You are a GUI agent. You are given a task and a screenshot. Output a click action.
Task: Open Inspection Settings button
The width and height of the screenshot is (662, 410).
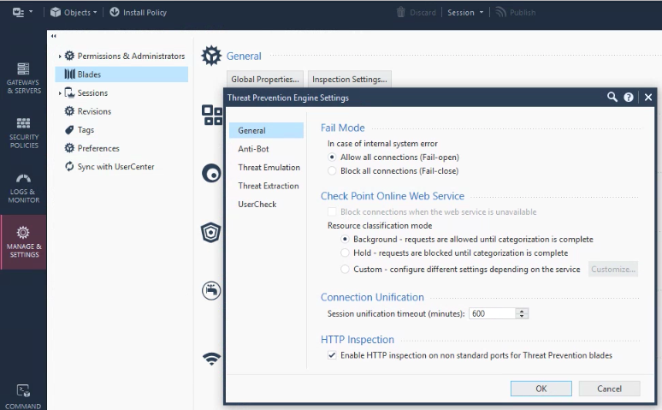pos(350,79)
